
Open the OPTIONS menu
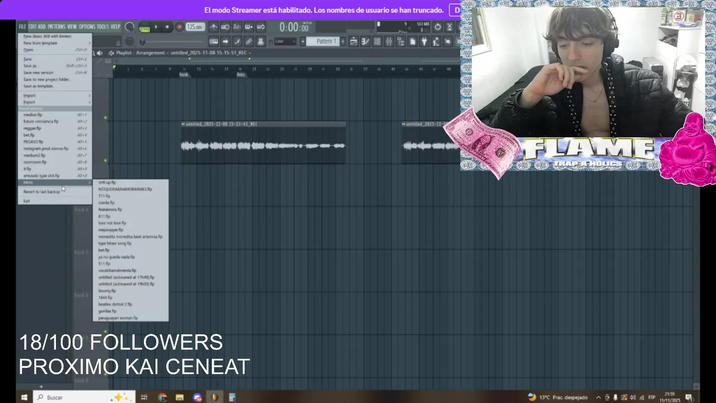87,27
